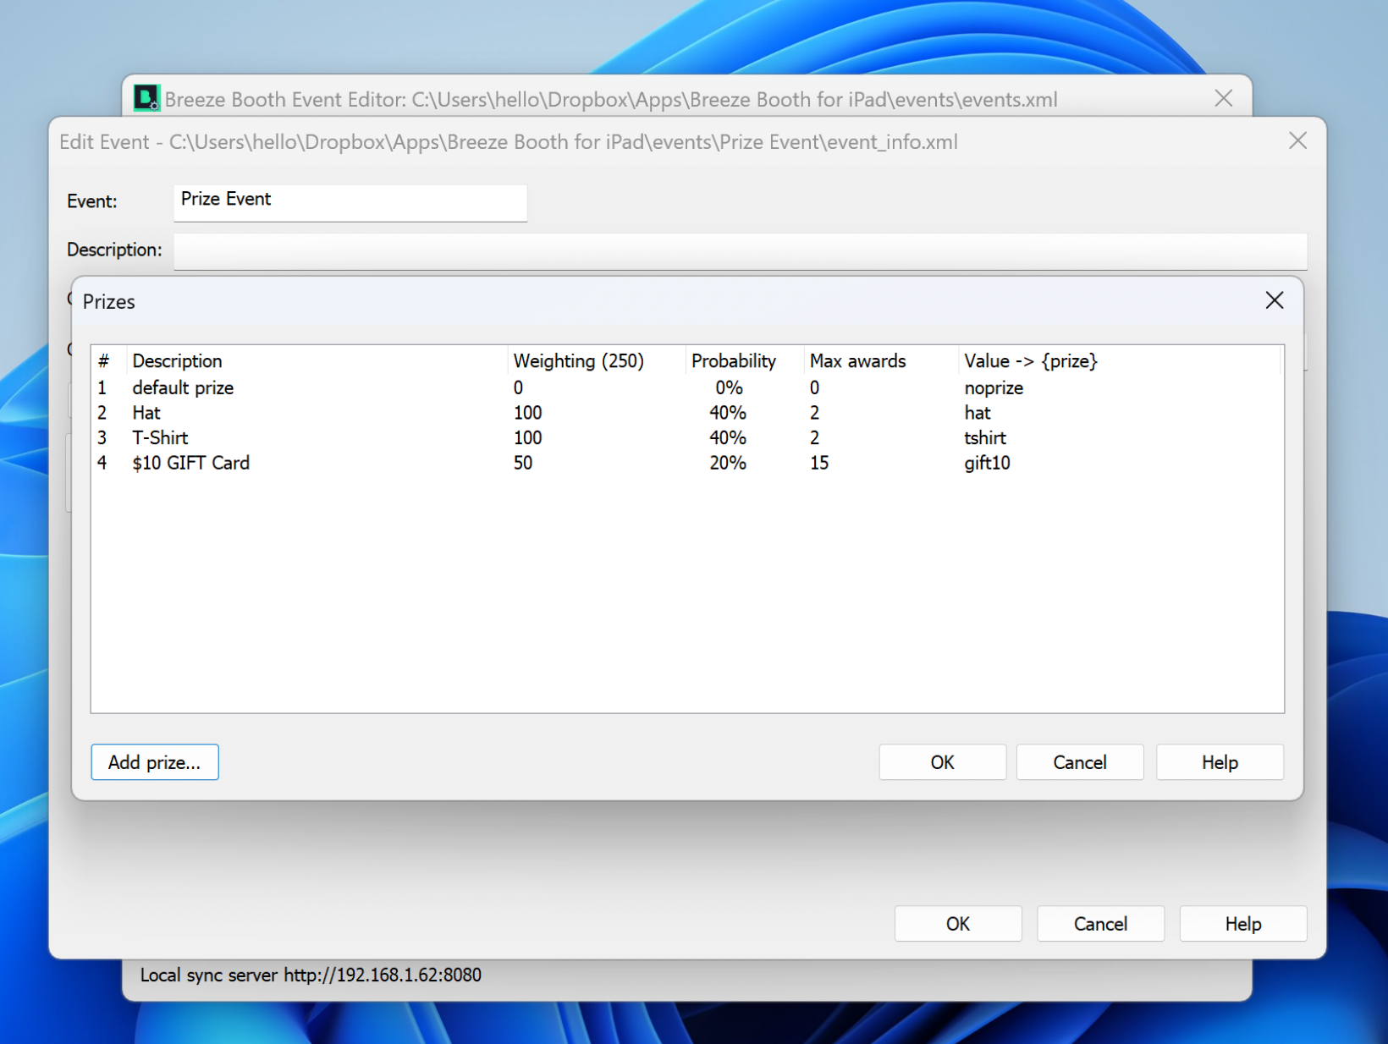Open Help in the Edit Event window
Image resolution: width=1388 pixels, height=1044 pixels.
[1242, 924]
